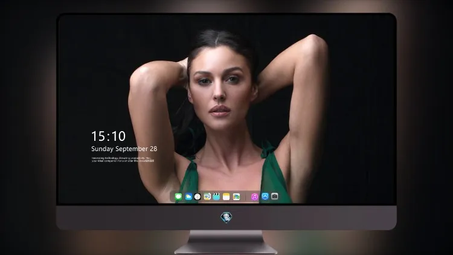
Task: Open the green Messages app in the dock
Action: 179,196
